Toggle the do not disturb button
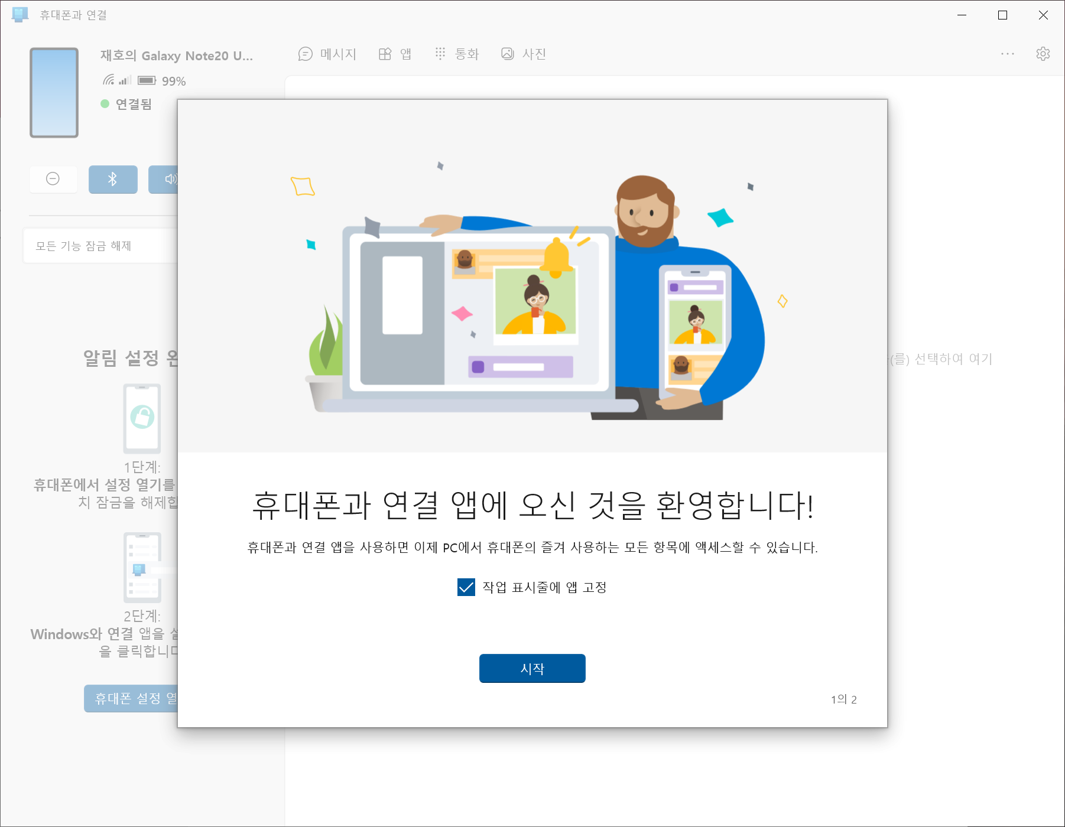This screenshot has width=1065, height=827. tap(53, 179)
